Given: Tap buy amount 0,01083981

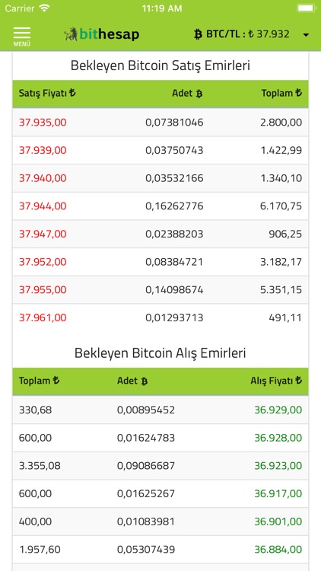Looking at the screenshot, I should 146,522.
